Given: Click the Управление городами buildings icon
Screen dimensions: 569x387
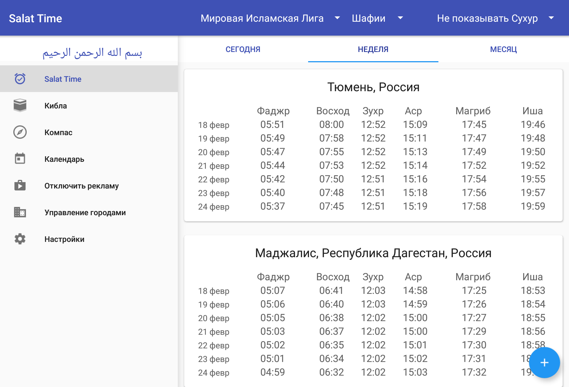Looking at the screenshot, I should pyautogui.click(x=20, y=212).
